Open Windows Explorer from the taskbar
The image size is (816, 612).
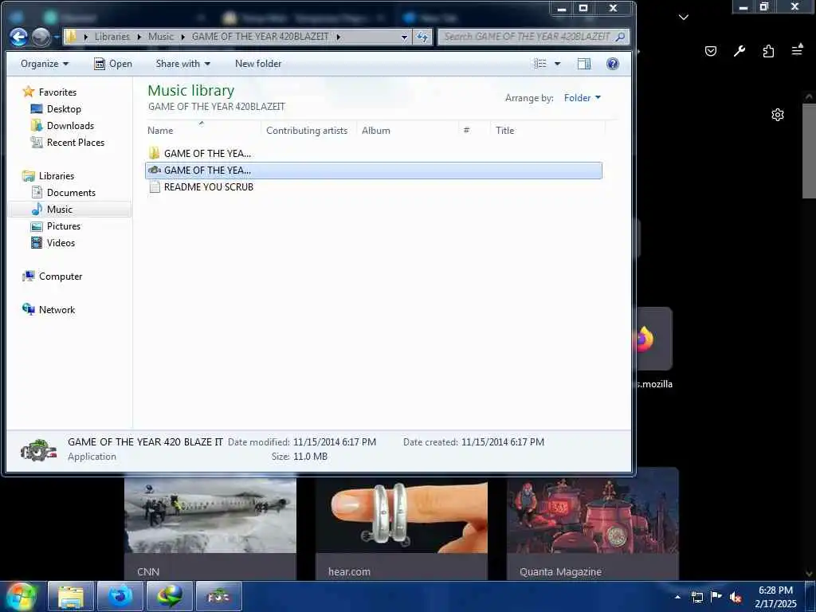(x=71, y=596)
